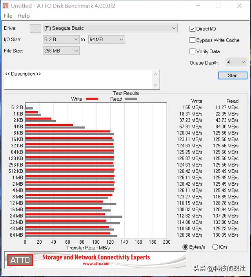Click the write value 67.91 MB/s
Viewport: 251px width, 277px height.
coord(191,127)
